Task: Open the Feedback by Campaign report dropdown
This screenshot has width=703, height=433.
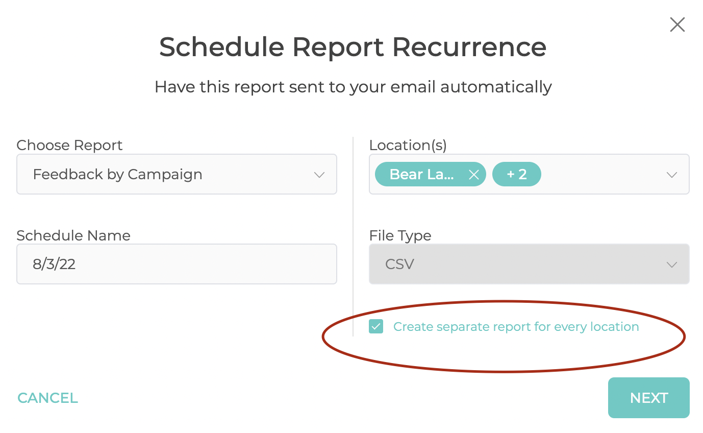Action: point(177,174)
